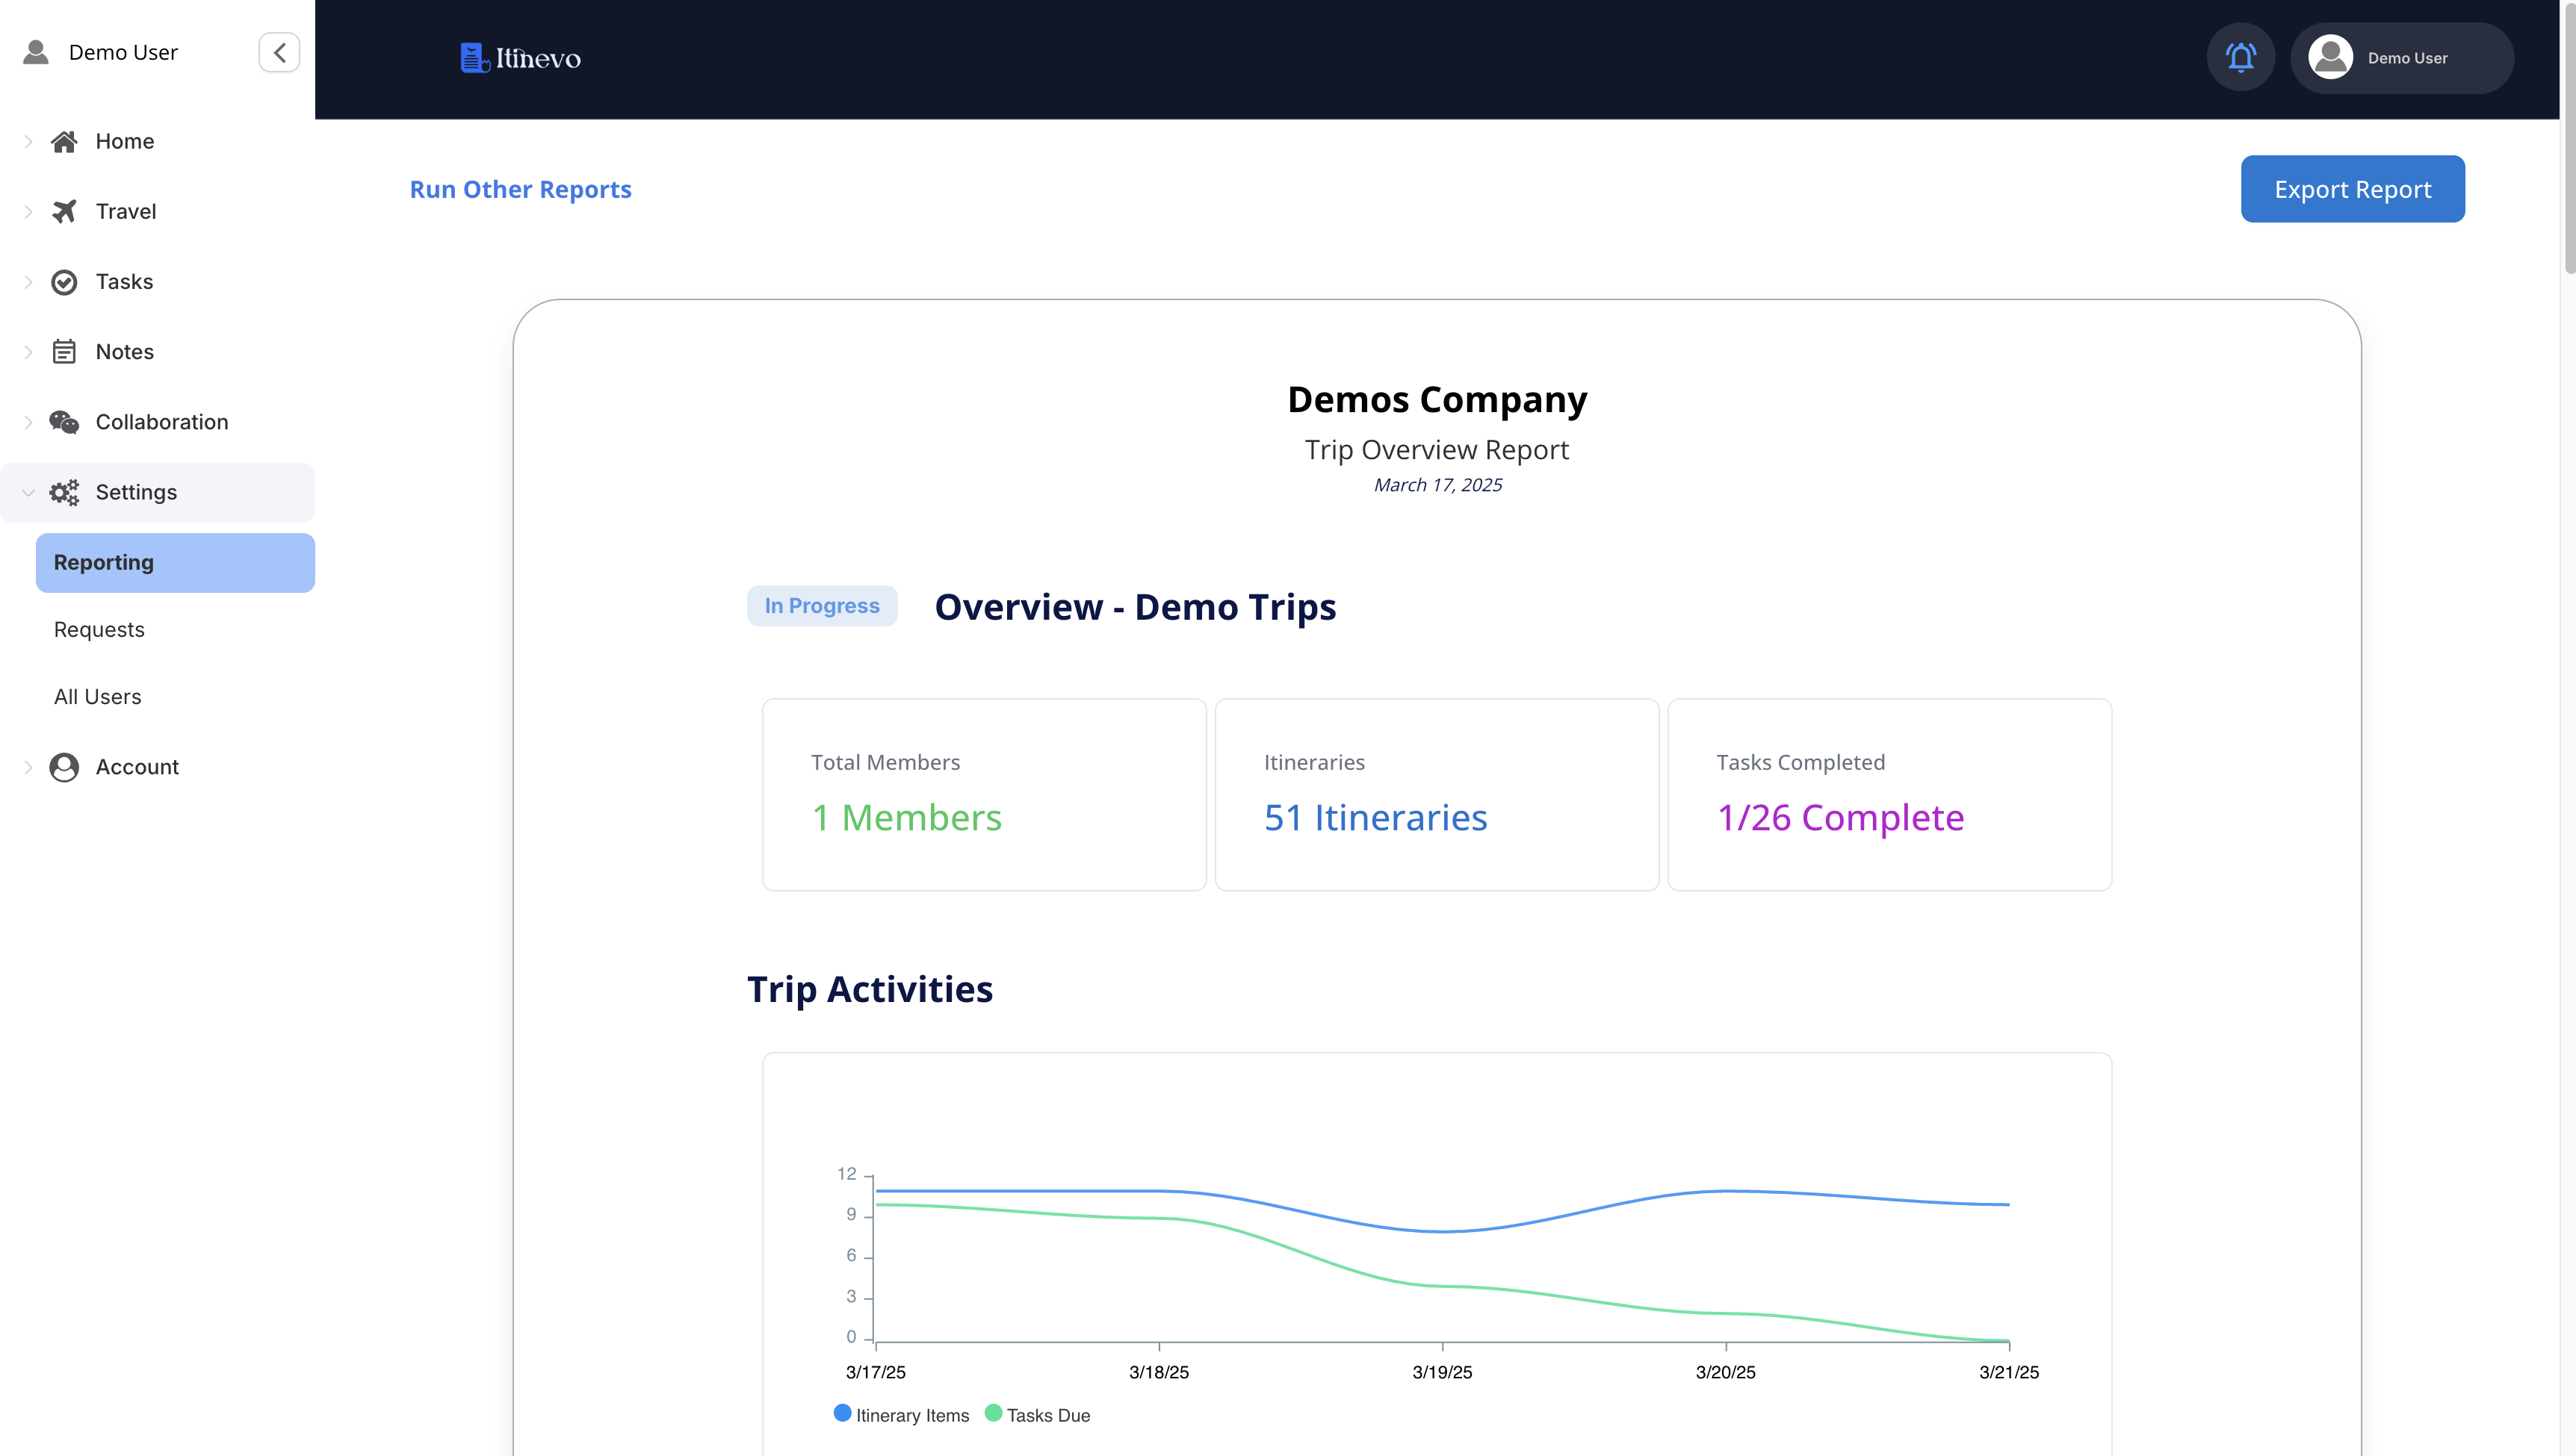2576x1456 pixels.
Task: Click the Notes calendar icon
Action: coord(64,352)
